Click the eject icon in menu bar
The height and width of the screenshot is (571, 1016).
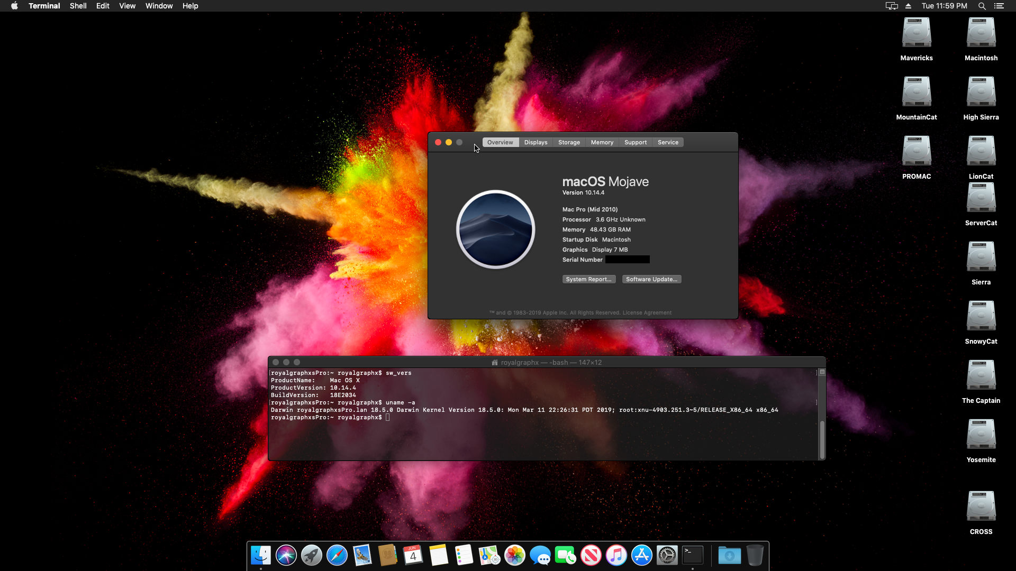(908, 6)
